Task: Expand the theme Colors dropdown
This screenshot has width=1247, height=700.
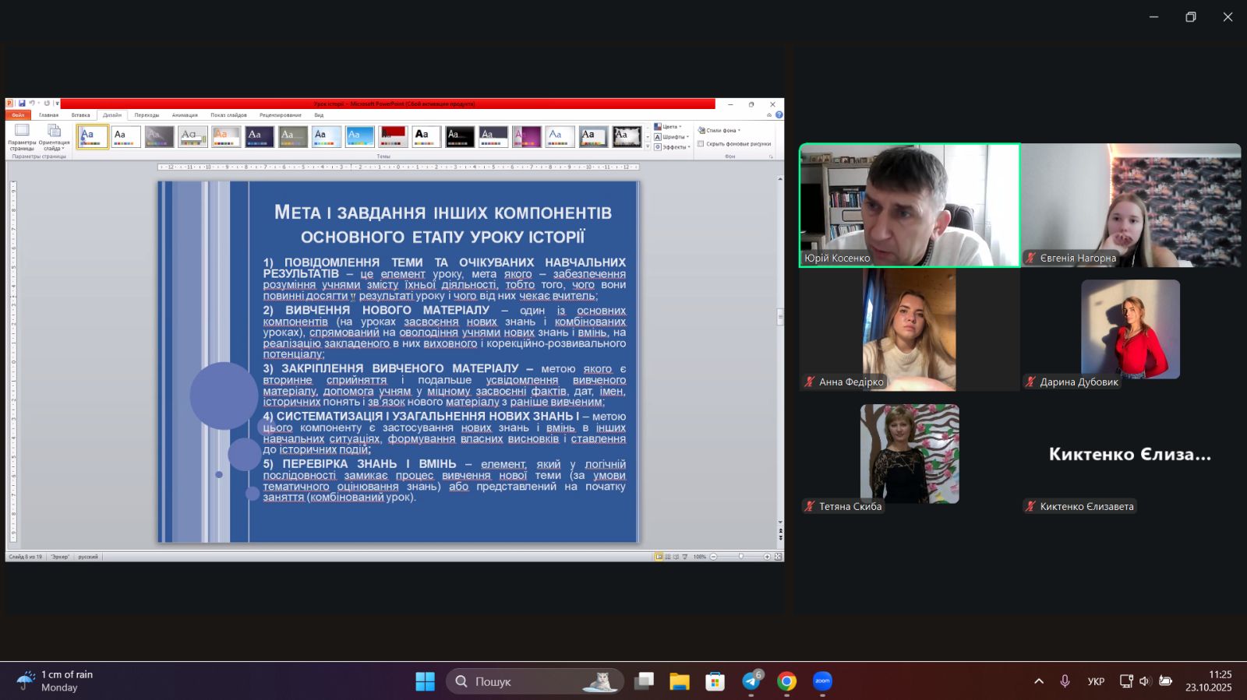Action: pyautogui.click(x=668, y=127)
